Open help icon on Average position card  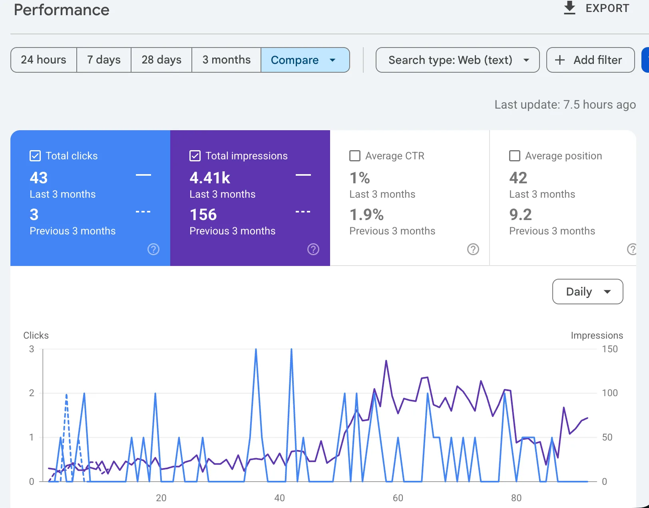pos(632,249)
